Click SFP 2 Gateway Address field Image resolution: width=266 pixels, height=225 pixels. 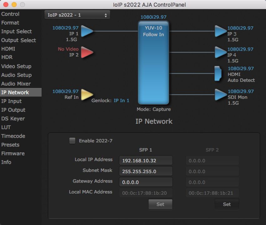[212, 182]
